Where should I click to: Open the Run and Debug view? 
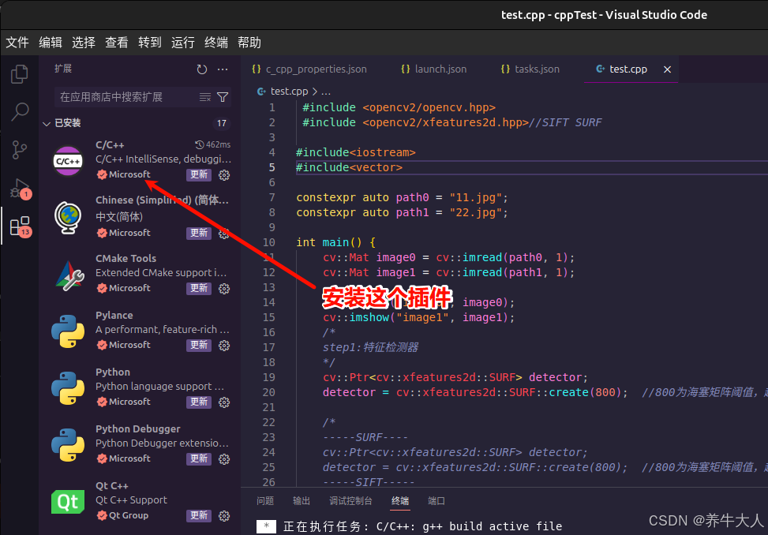coord(20,189)
